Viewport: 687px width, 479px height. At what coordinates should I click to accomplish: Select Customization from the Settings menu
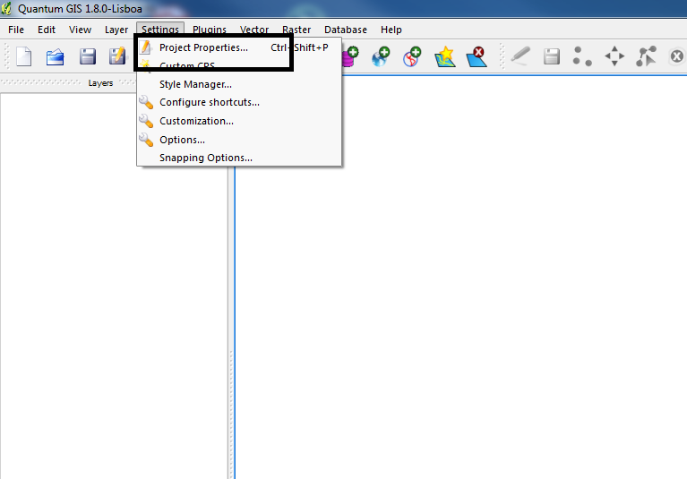click(x=196, y=121)
